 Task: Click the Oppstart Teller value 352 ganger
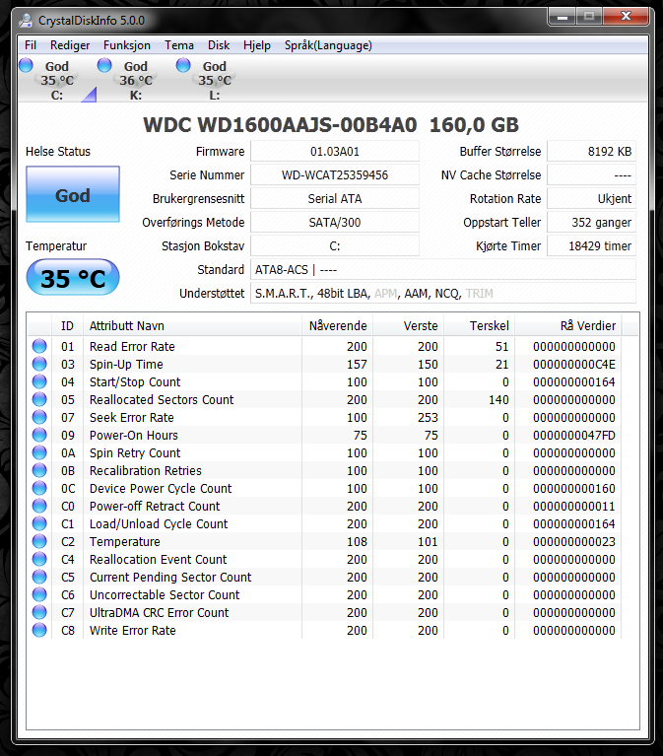point(592,223)
